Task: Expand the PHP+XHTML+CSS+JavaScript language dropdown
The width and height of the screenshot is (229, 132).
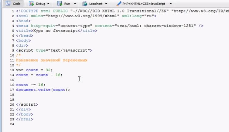Action: click(171, 4)
